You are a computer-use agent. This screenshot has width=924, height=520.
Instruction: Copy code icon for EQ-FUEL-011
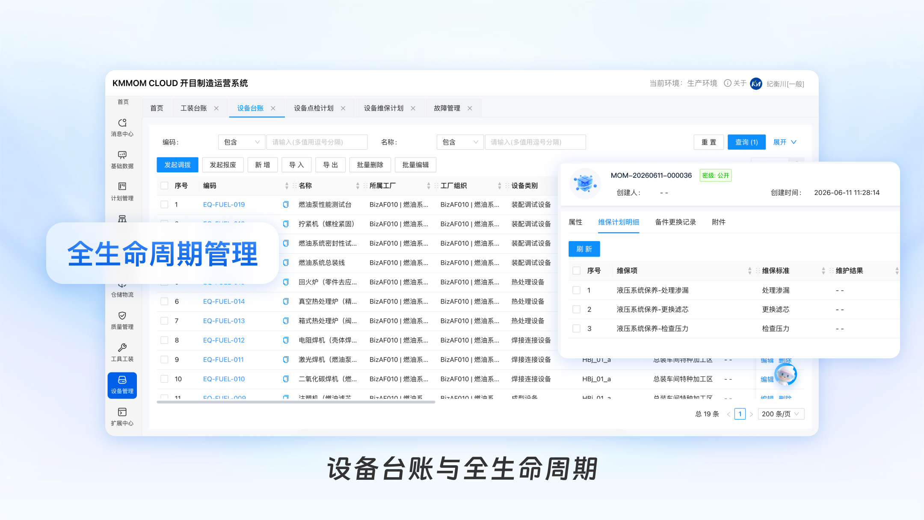pos(286,360)
